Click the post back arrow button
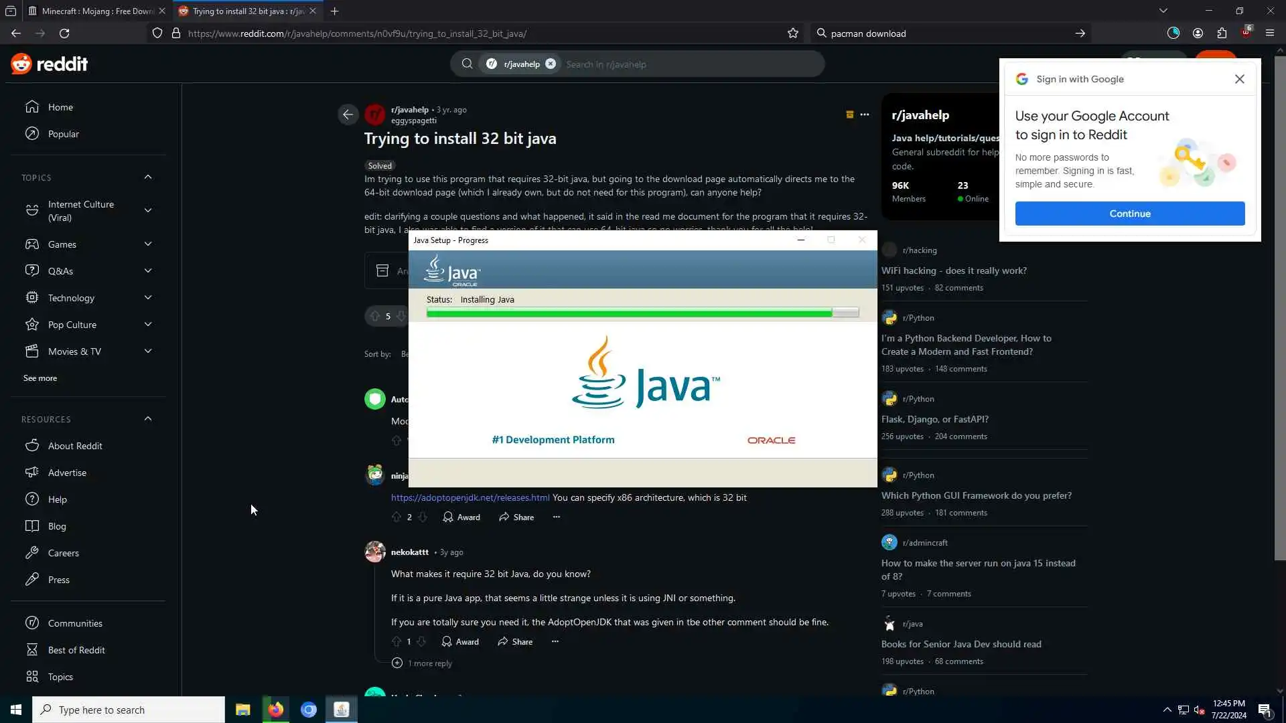Image resolution: width=1286 pixels, height=723 pixels. point(348,114)
